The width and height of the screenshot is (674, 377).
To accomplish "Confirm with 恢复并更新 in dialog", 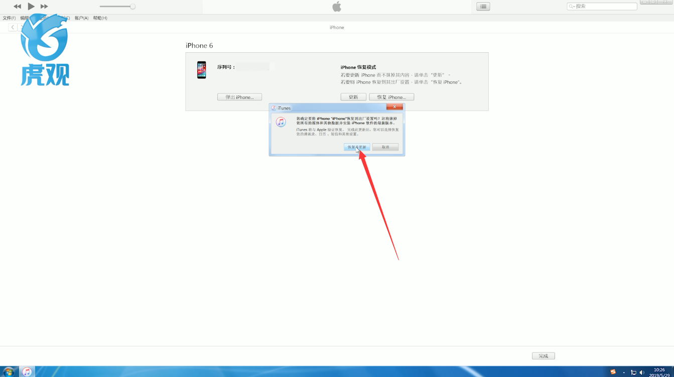I will [x=357, y=147].
